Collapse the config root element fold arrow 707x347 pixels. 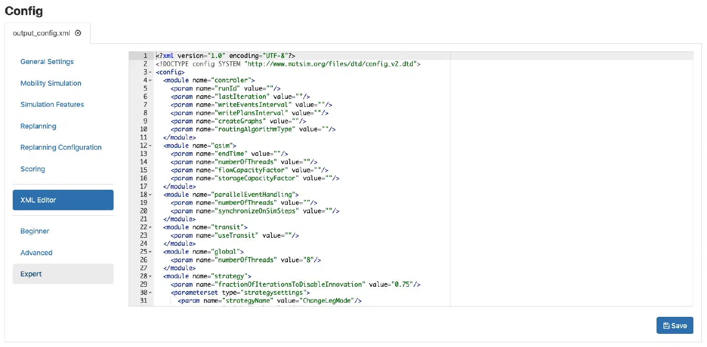pyautogui.click(x=151, y=72)
